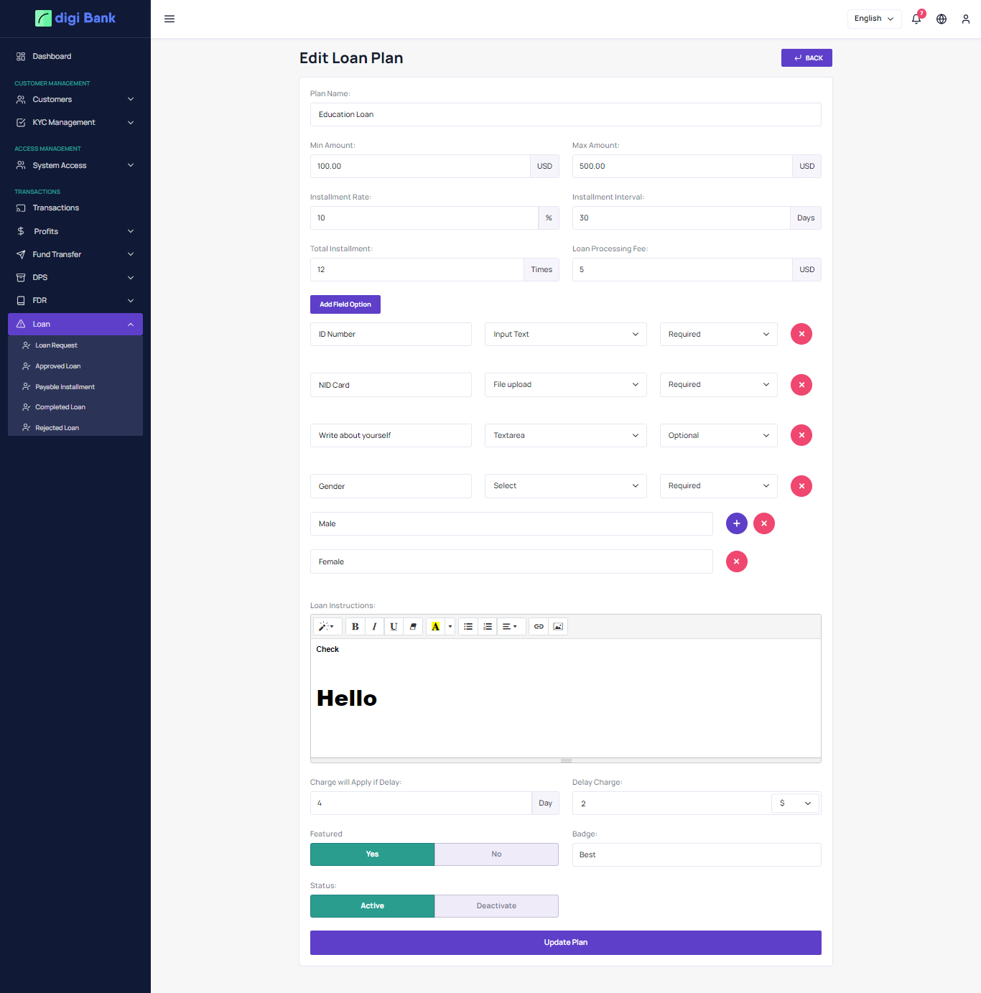Click the insert link icon
The width and height of the screenshot is (981, 993).
[539, 627]
